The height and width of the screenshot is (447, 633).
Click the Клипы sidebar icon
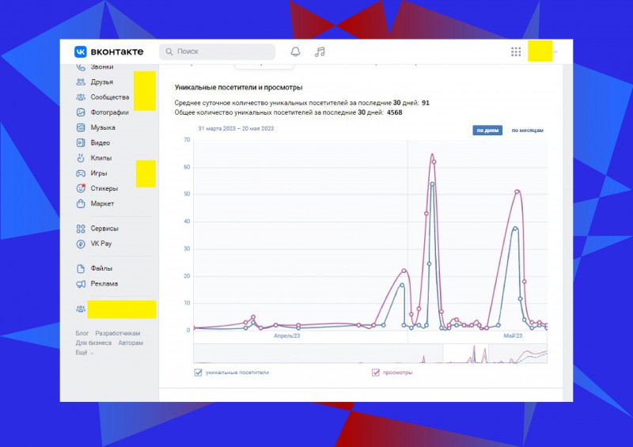[x=81, y=158]
